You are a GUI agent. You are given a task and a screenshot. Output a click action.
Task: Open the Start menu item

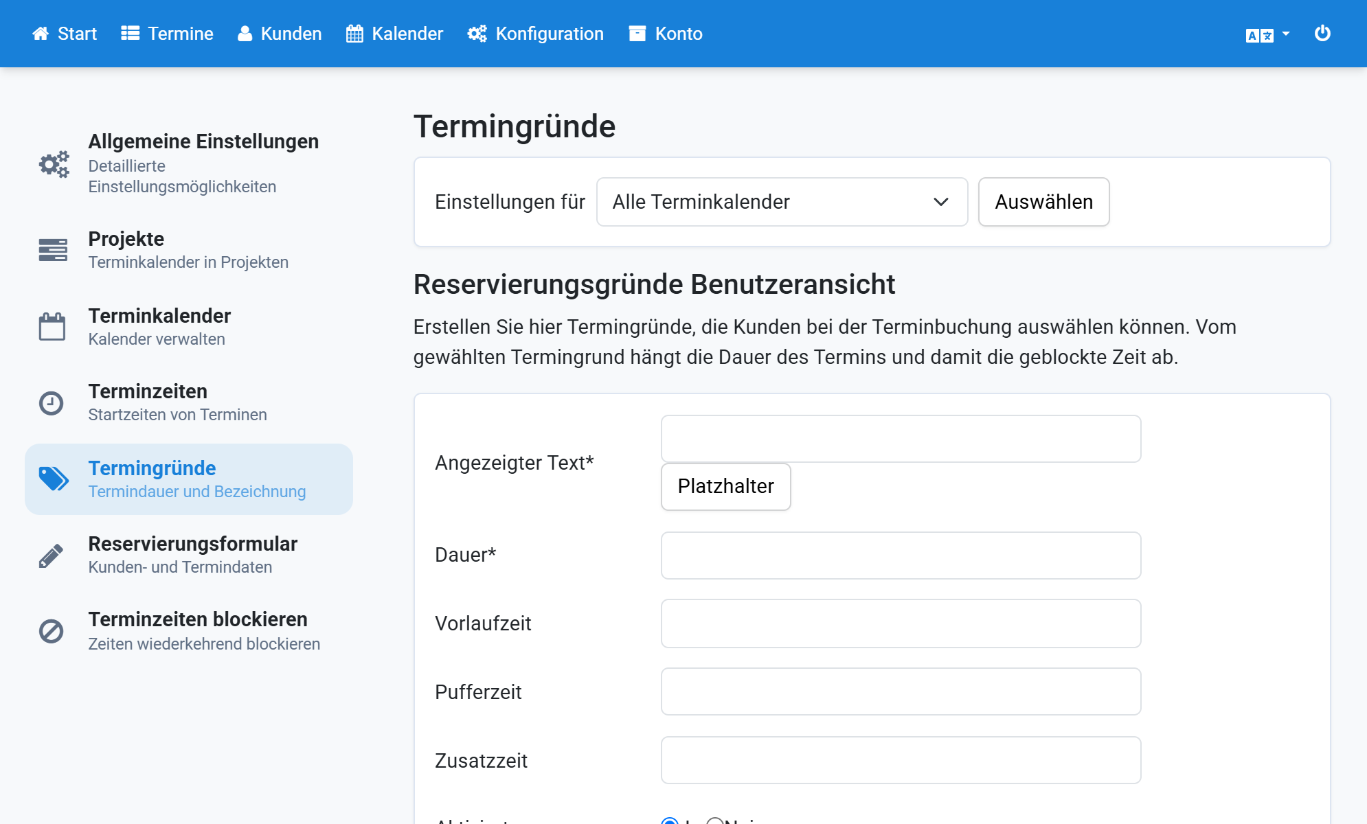point(65,34)
